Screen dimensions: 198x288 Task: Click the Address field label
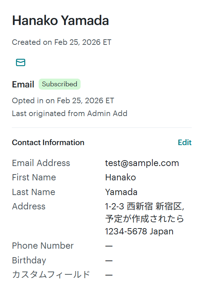(x=29, y=206)
